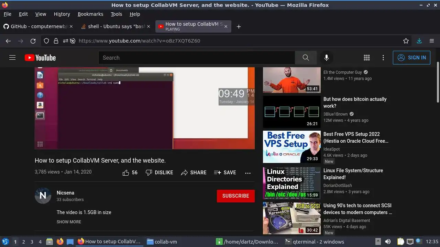Click the SIGN IN button
This screenshot has height=247, width=440.
[411, 58]
